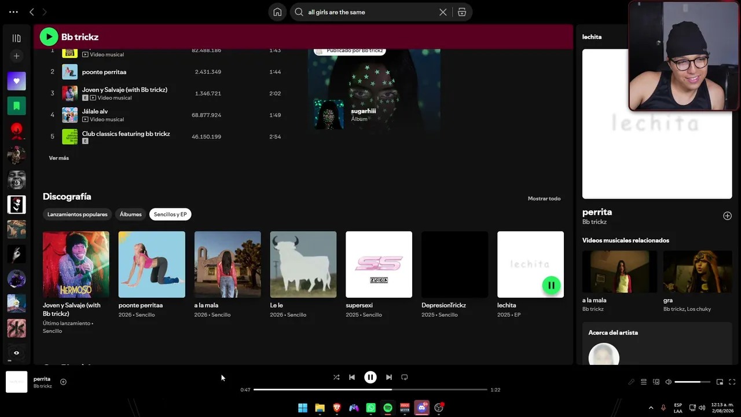The image size is (741, 417).
Task: Toggle the eye icon in the library sidebar
Action: 16,353
